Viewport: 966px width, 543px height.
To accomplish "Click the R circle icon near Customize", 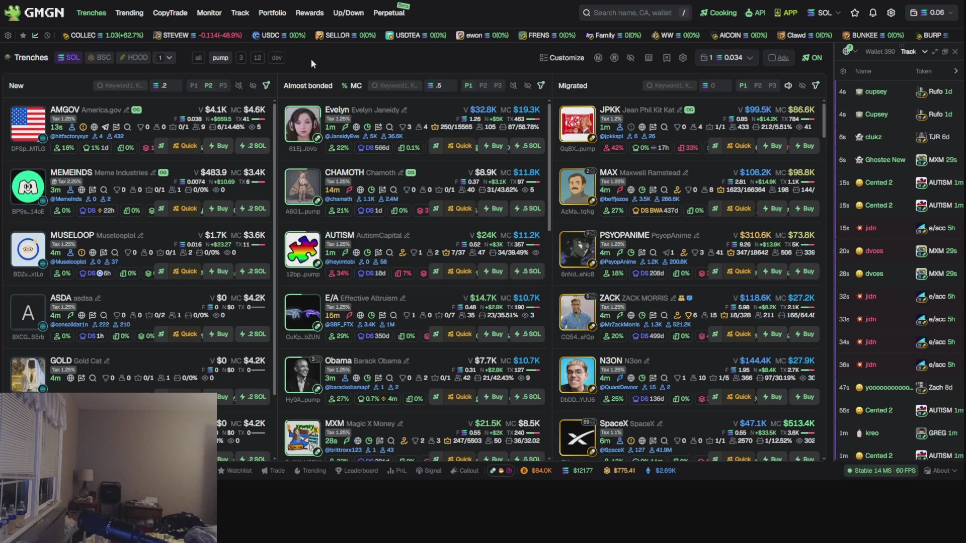I will [614, 58].
